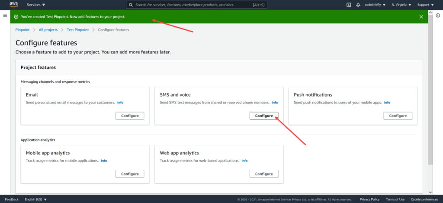Click the search magnifier icon
This screenshot has width=443, height=203.
click(131, 5)
